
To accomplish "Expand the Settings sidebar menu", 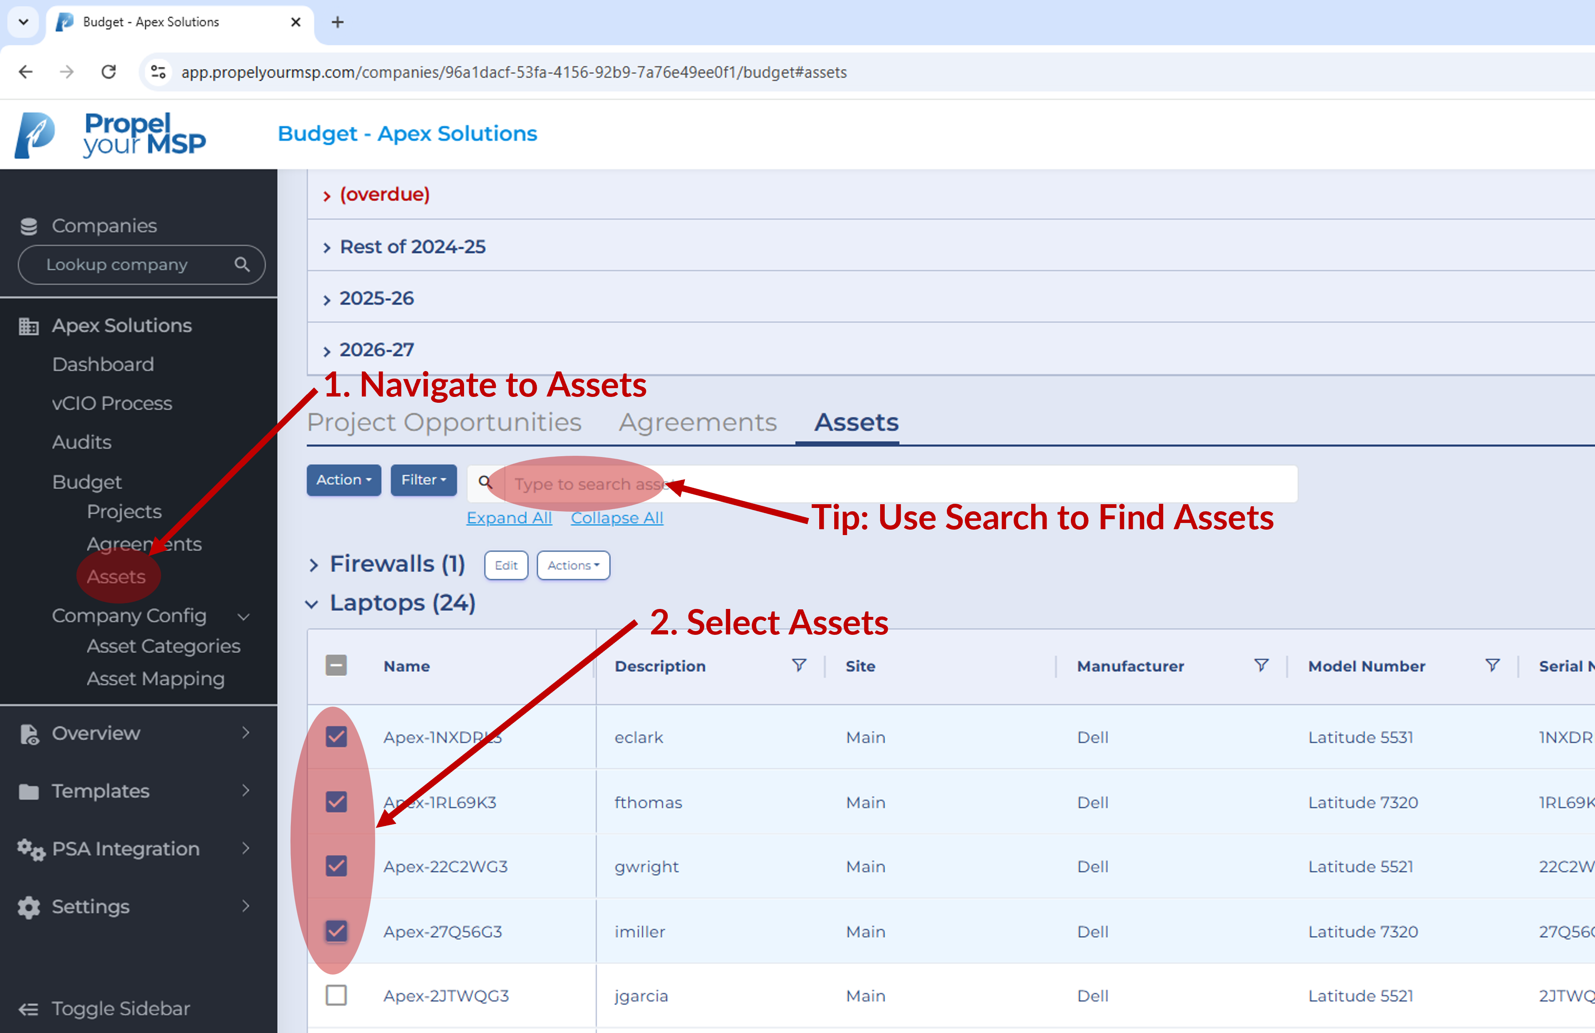I will (x=245, y=906).
